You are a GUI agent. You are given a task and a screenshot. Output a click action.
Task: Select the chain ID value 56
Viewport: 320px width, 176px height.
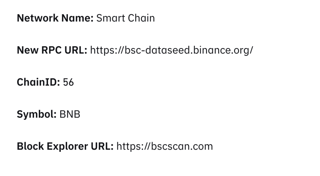(x=68, y=82)
